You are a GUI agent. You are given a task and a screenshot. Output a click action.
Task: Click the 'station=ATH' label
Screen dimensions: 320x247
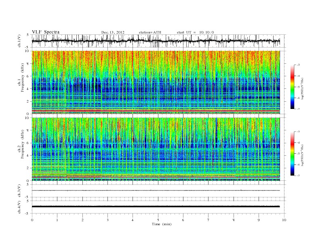click(x=150, y=32)
